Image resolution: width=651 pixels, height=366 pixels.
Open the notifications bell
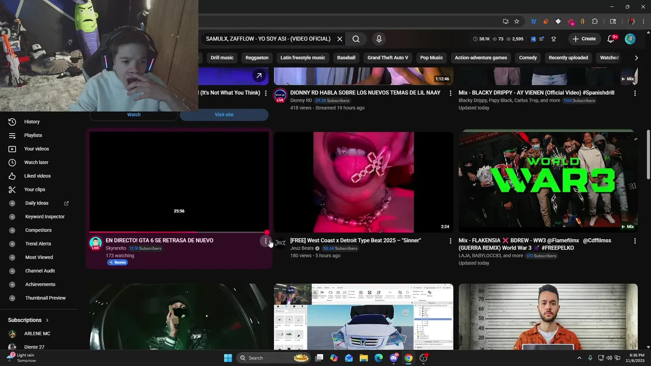pos(611,39)
